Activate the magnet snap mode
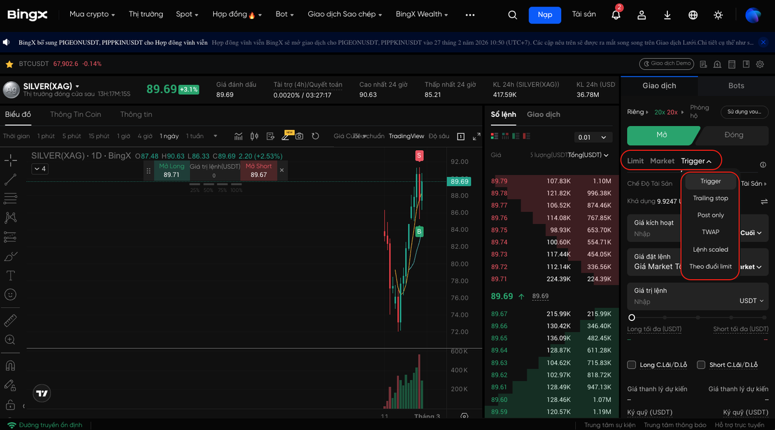This screenshot has height=430, width=775. click(10, 366)
